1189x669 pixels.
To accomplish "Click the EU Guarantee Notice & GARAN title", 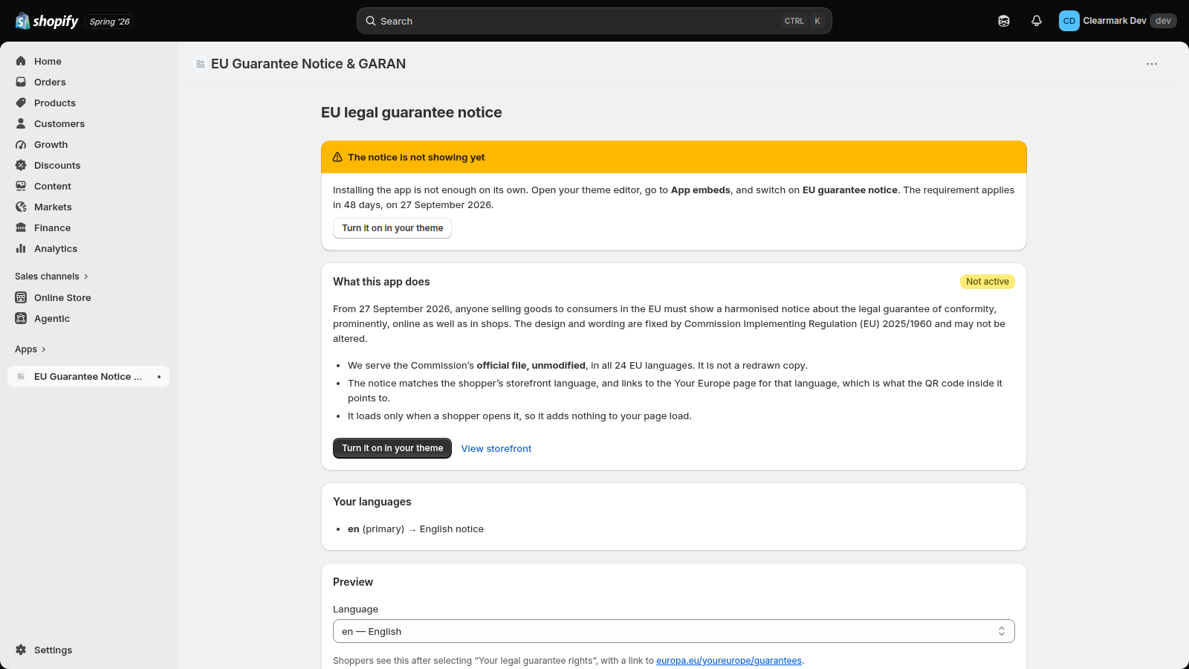I will [308, 64].
